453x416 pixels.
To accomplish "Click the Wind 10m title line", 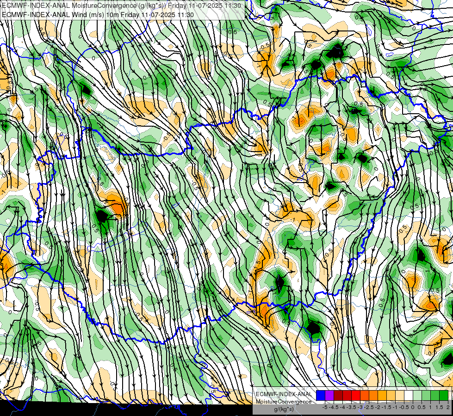I will [x=98, y=15].
